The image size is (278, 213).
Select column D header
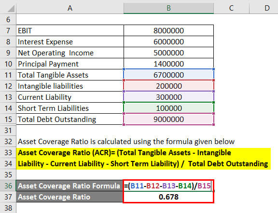pos(264,8)
